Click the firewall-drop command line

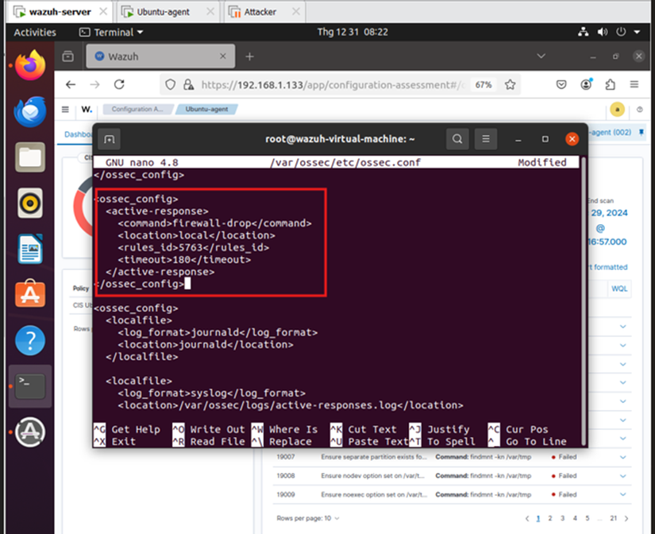214,223
